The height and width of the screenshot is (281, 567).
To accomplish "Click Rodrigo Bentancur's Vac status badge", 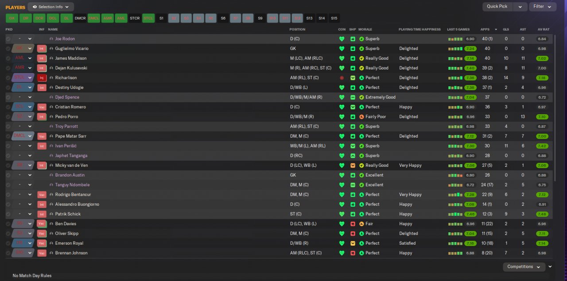I will 42,195.
